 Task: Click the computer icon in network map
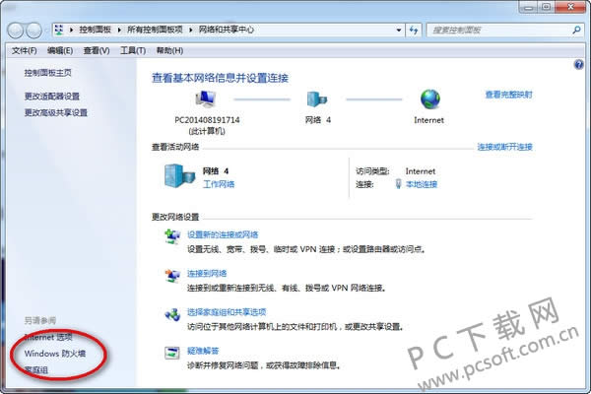tap(207, 99)
